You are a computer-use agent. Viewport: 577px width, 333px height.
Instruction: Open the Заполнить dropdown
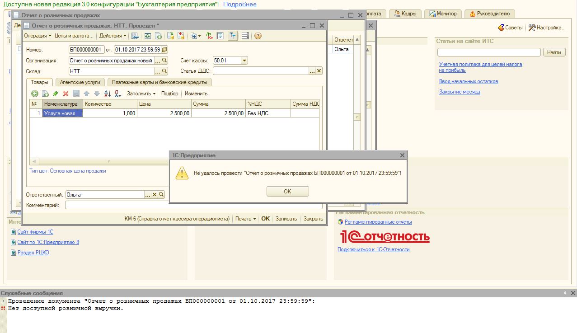pos(141,94)
